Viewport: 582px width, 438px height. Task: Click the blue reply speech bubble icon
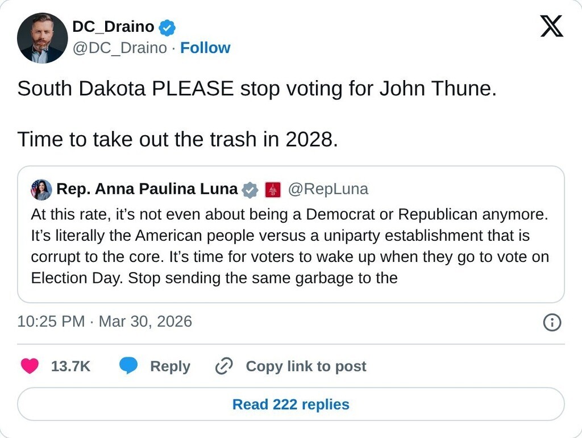point(128,366)
